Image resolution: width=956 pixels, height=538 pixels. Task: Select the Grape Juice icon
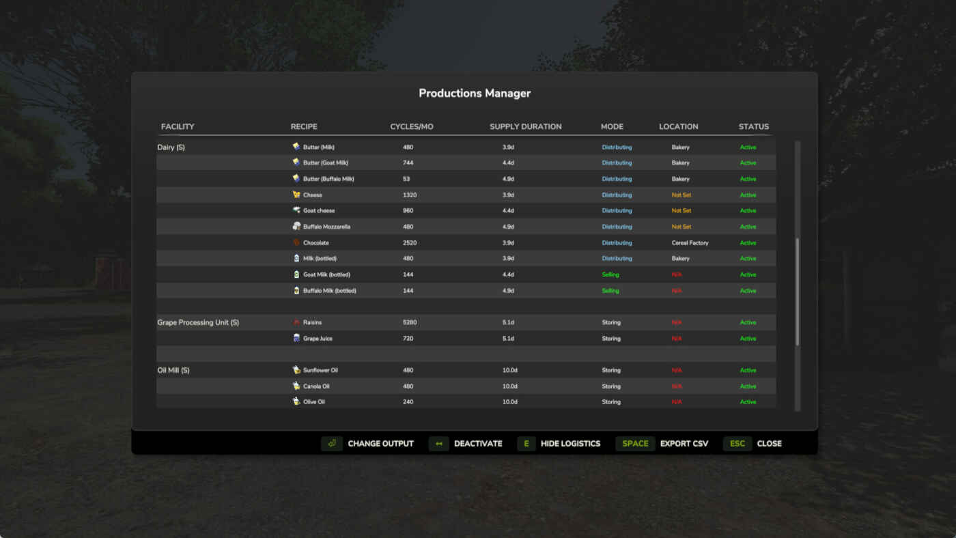pyautogui.click(x=296, y=338)
